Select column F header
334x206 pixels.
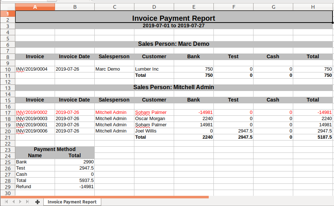pos(233,7)
